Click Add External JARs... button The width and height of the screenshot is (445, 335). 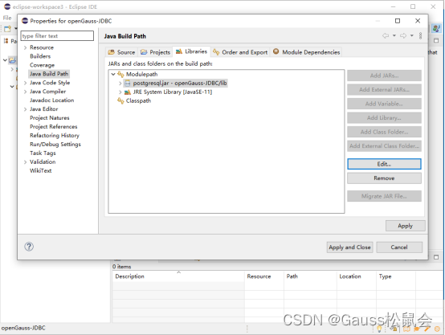384,90
